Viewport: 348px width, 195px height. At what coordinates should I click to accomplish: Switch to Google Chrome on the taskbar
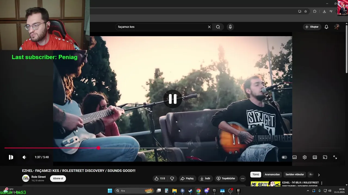198,191
